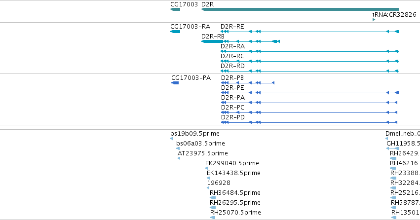Click the EK299040.5prime EST feature

point(206,168)
